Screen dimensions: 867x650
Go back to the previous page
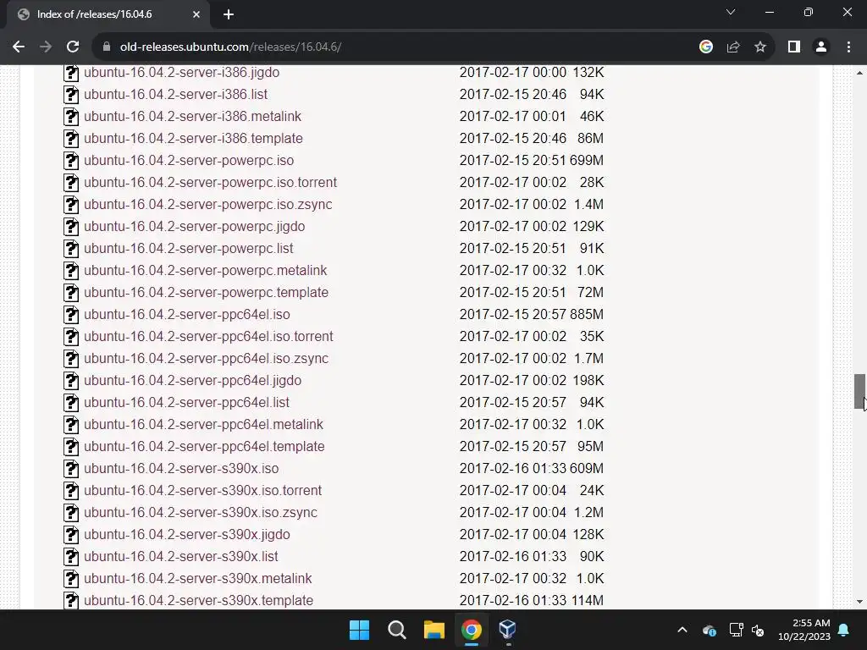click(x=19, y=47)
